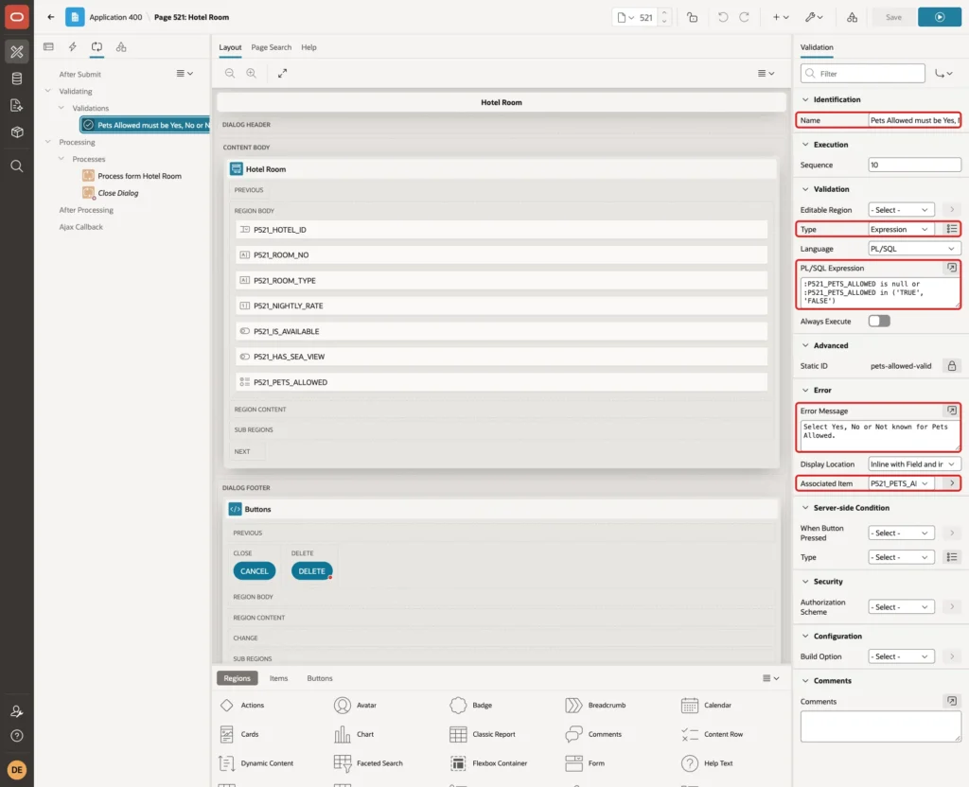Select the P521_NIGHTLY_RATE item in layout
Image resolution: width=969 pixels, height=787 pixels.
pyautogui.click(x=502, y=306)
